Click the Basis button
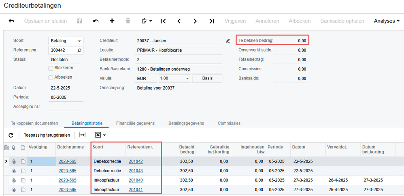 (x=207, y=79)
